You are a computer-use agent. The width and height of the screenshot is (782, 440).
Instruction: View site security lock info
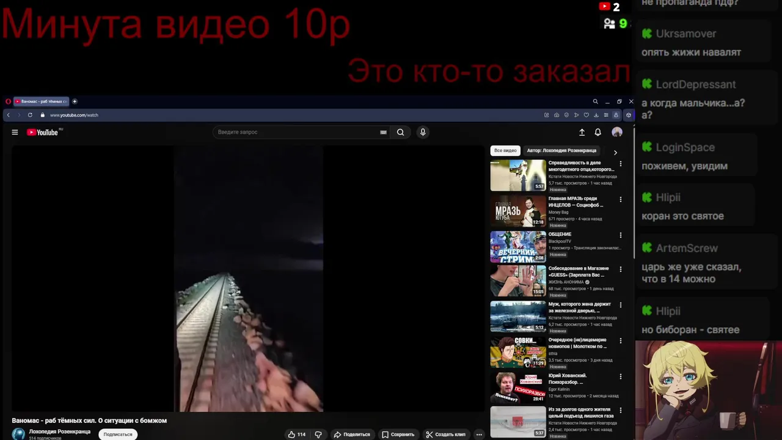point(43,115)
